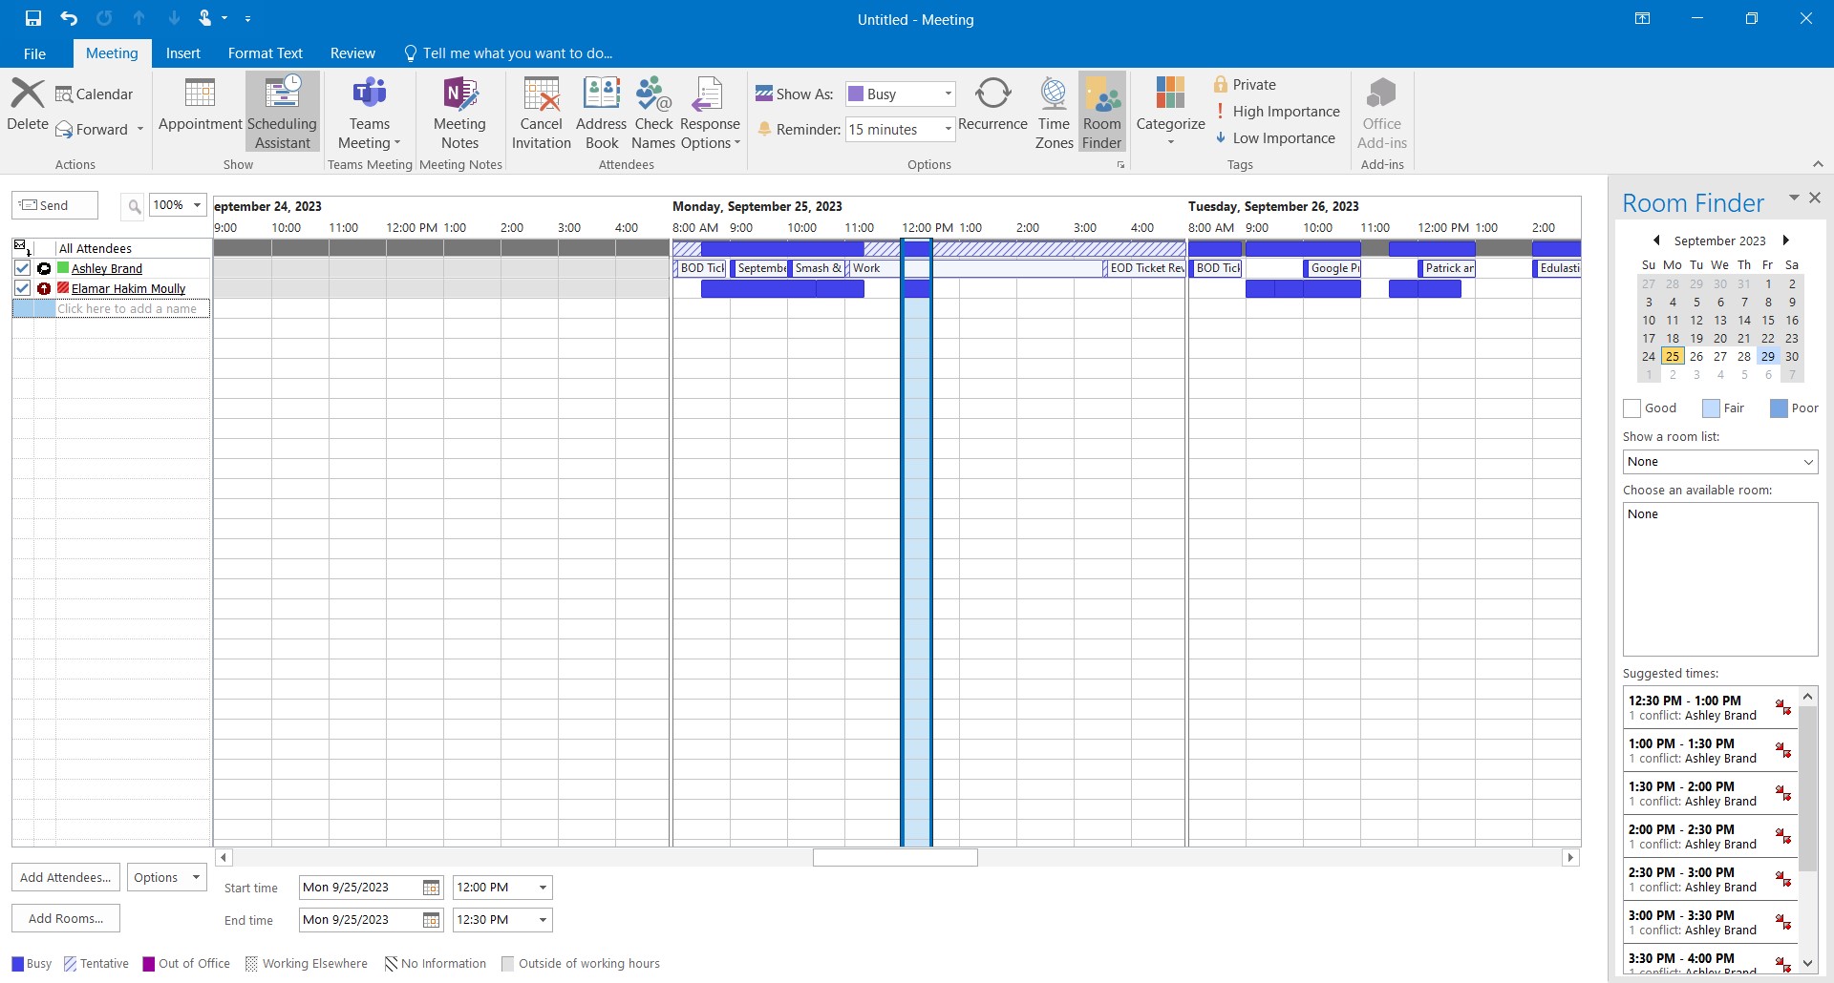
Task: Click the Send button
Action: coord(54,204)
